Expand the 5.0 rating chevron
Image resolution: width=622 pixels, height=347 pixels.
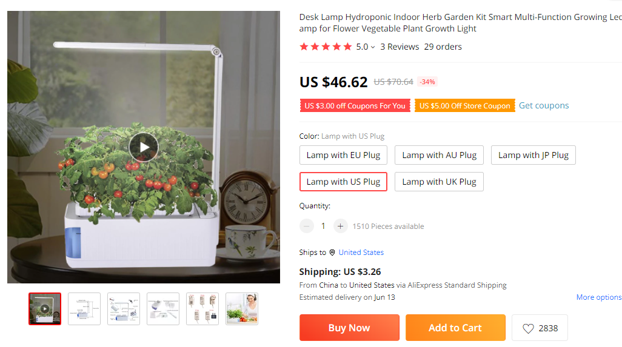coord(373,47)
